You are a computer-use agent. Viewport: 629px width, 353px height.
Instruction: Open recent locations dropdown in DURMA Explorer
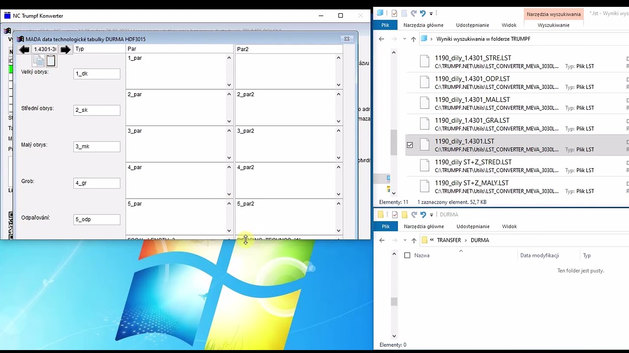pos(404,241)
